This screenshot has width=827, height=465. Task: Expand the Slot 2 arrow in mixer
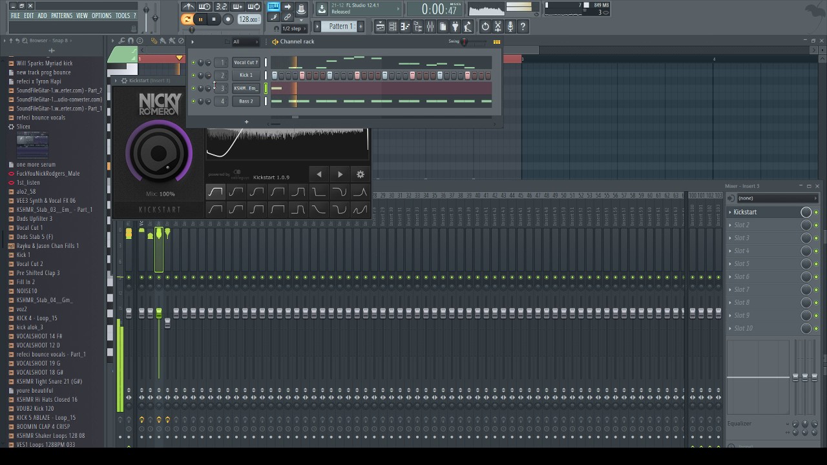[730, 225]
